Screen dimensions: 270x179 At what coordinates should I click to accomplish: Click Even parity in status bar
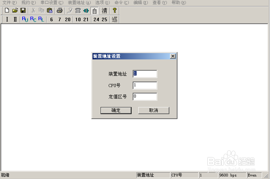click(255, 175)
